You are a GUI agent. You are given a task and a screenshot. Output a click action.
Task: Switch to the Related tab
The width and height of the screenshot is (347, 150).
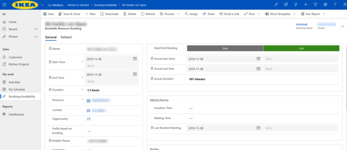[66, 37]
